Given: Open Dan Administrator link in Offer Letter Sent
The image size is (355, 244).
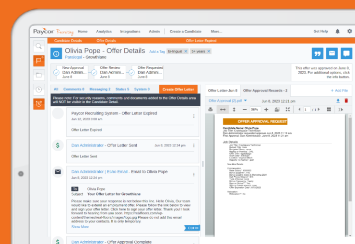Looking at the screenshot, I should 87,145.
